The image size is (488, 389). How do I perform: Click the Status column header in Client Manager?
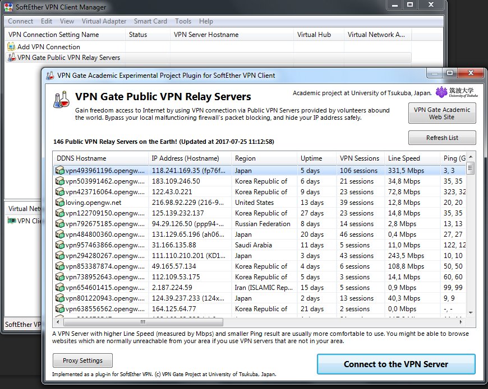point(148,35)
